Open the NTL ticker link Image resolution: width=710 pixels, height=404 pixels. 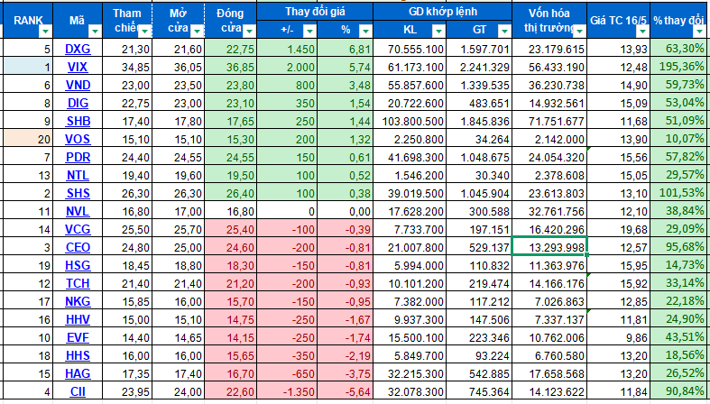78,175
